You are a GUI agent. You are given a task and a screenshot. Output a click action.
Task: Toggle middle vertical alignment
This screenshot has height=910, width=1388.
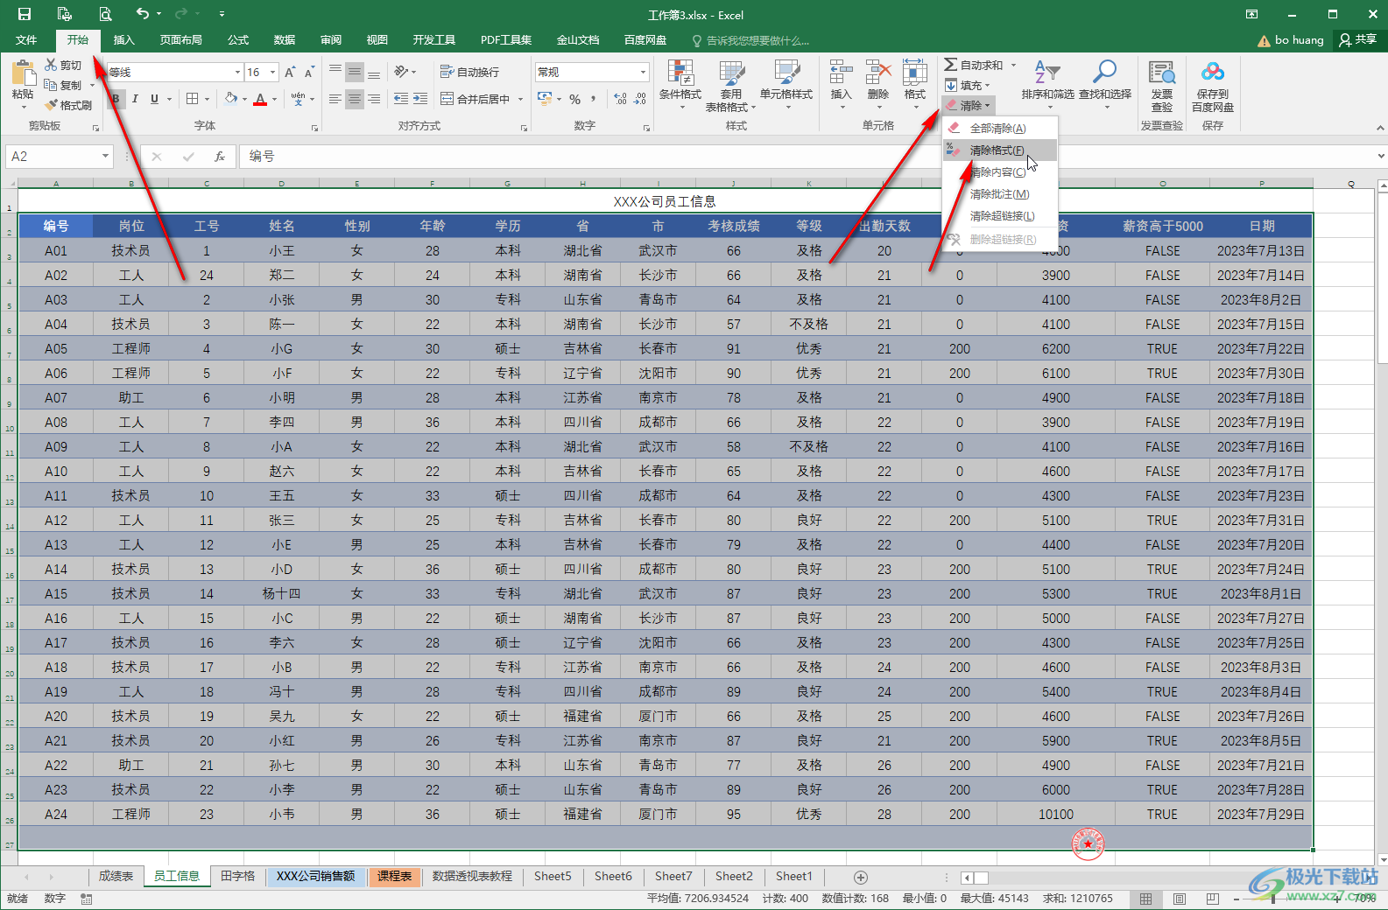click(355, 72)
